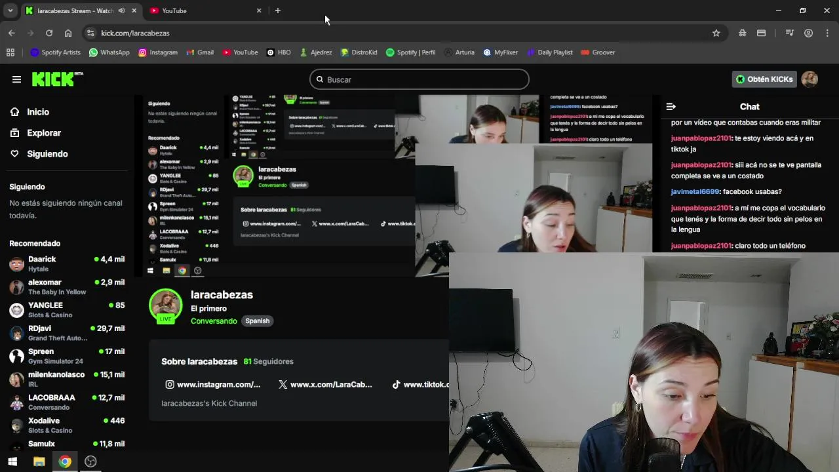Open Chrome three-dot menu
The image size is (839, 472).
click(828, 33)
